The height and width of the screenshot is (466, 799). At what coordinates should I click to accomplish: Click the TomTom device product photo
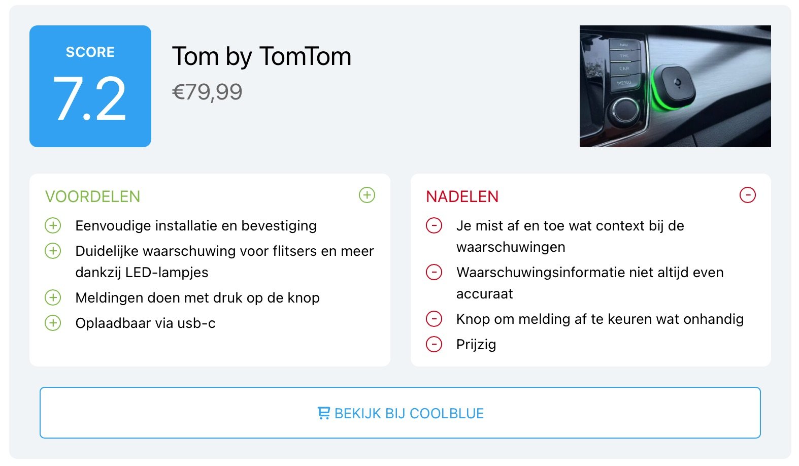[x=675, y=86]
